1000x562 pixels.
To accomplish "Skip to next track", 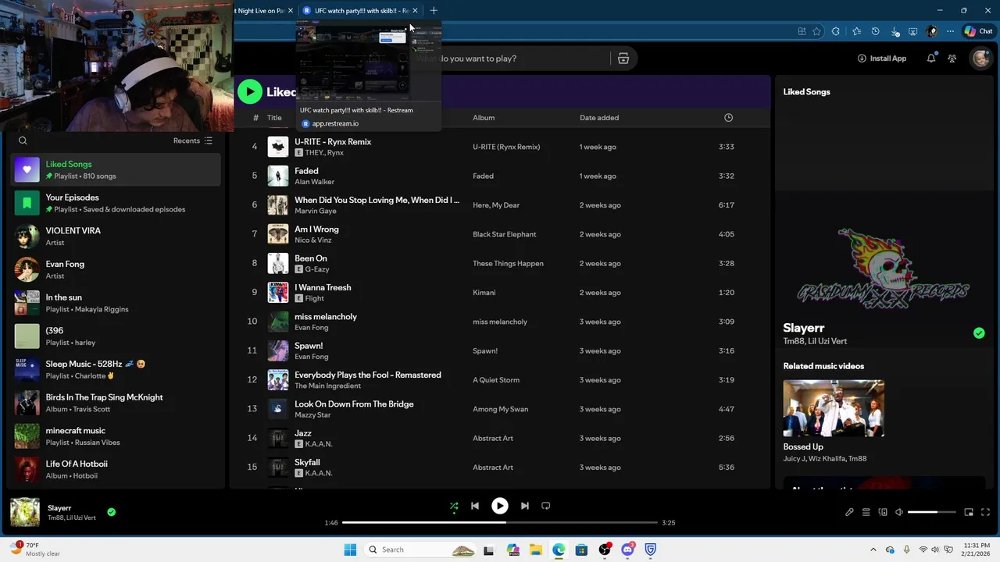I will 525,506.
